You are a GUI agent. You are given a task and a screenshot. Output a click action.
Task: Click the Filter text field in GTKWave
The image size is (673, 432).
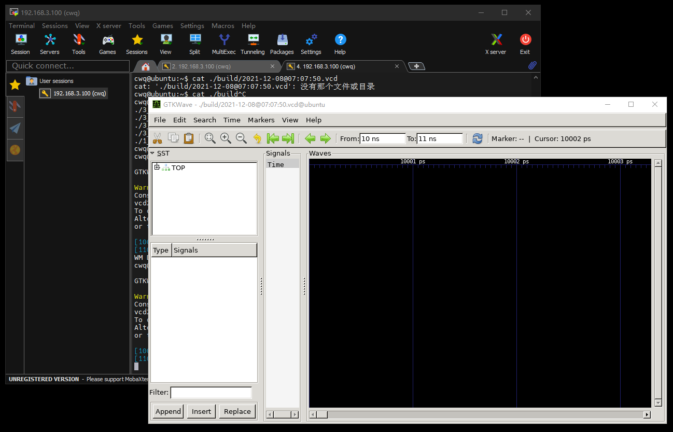point(211,393)
